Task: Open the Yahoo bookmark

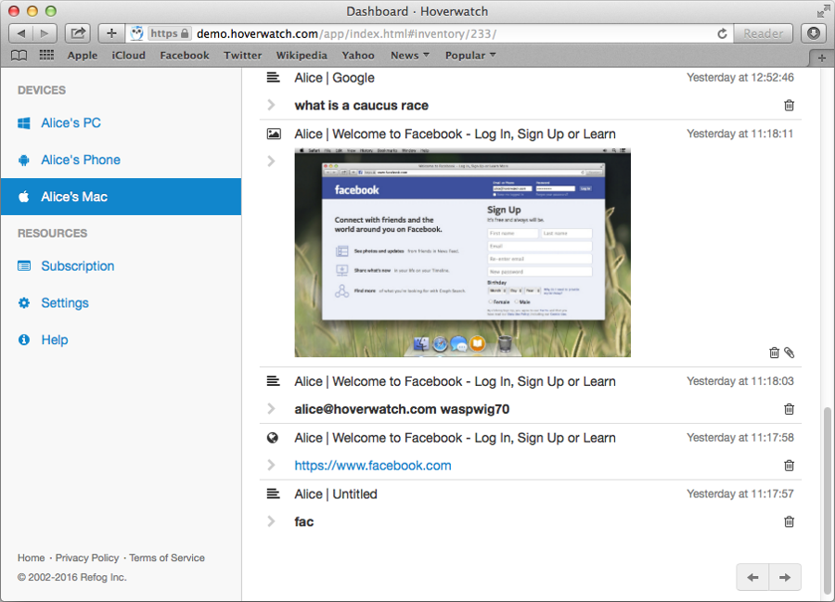Action: pos(358,56)
